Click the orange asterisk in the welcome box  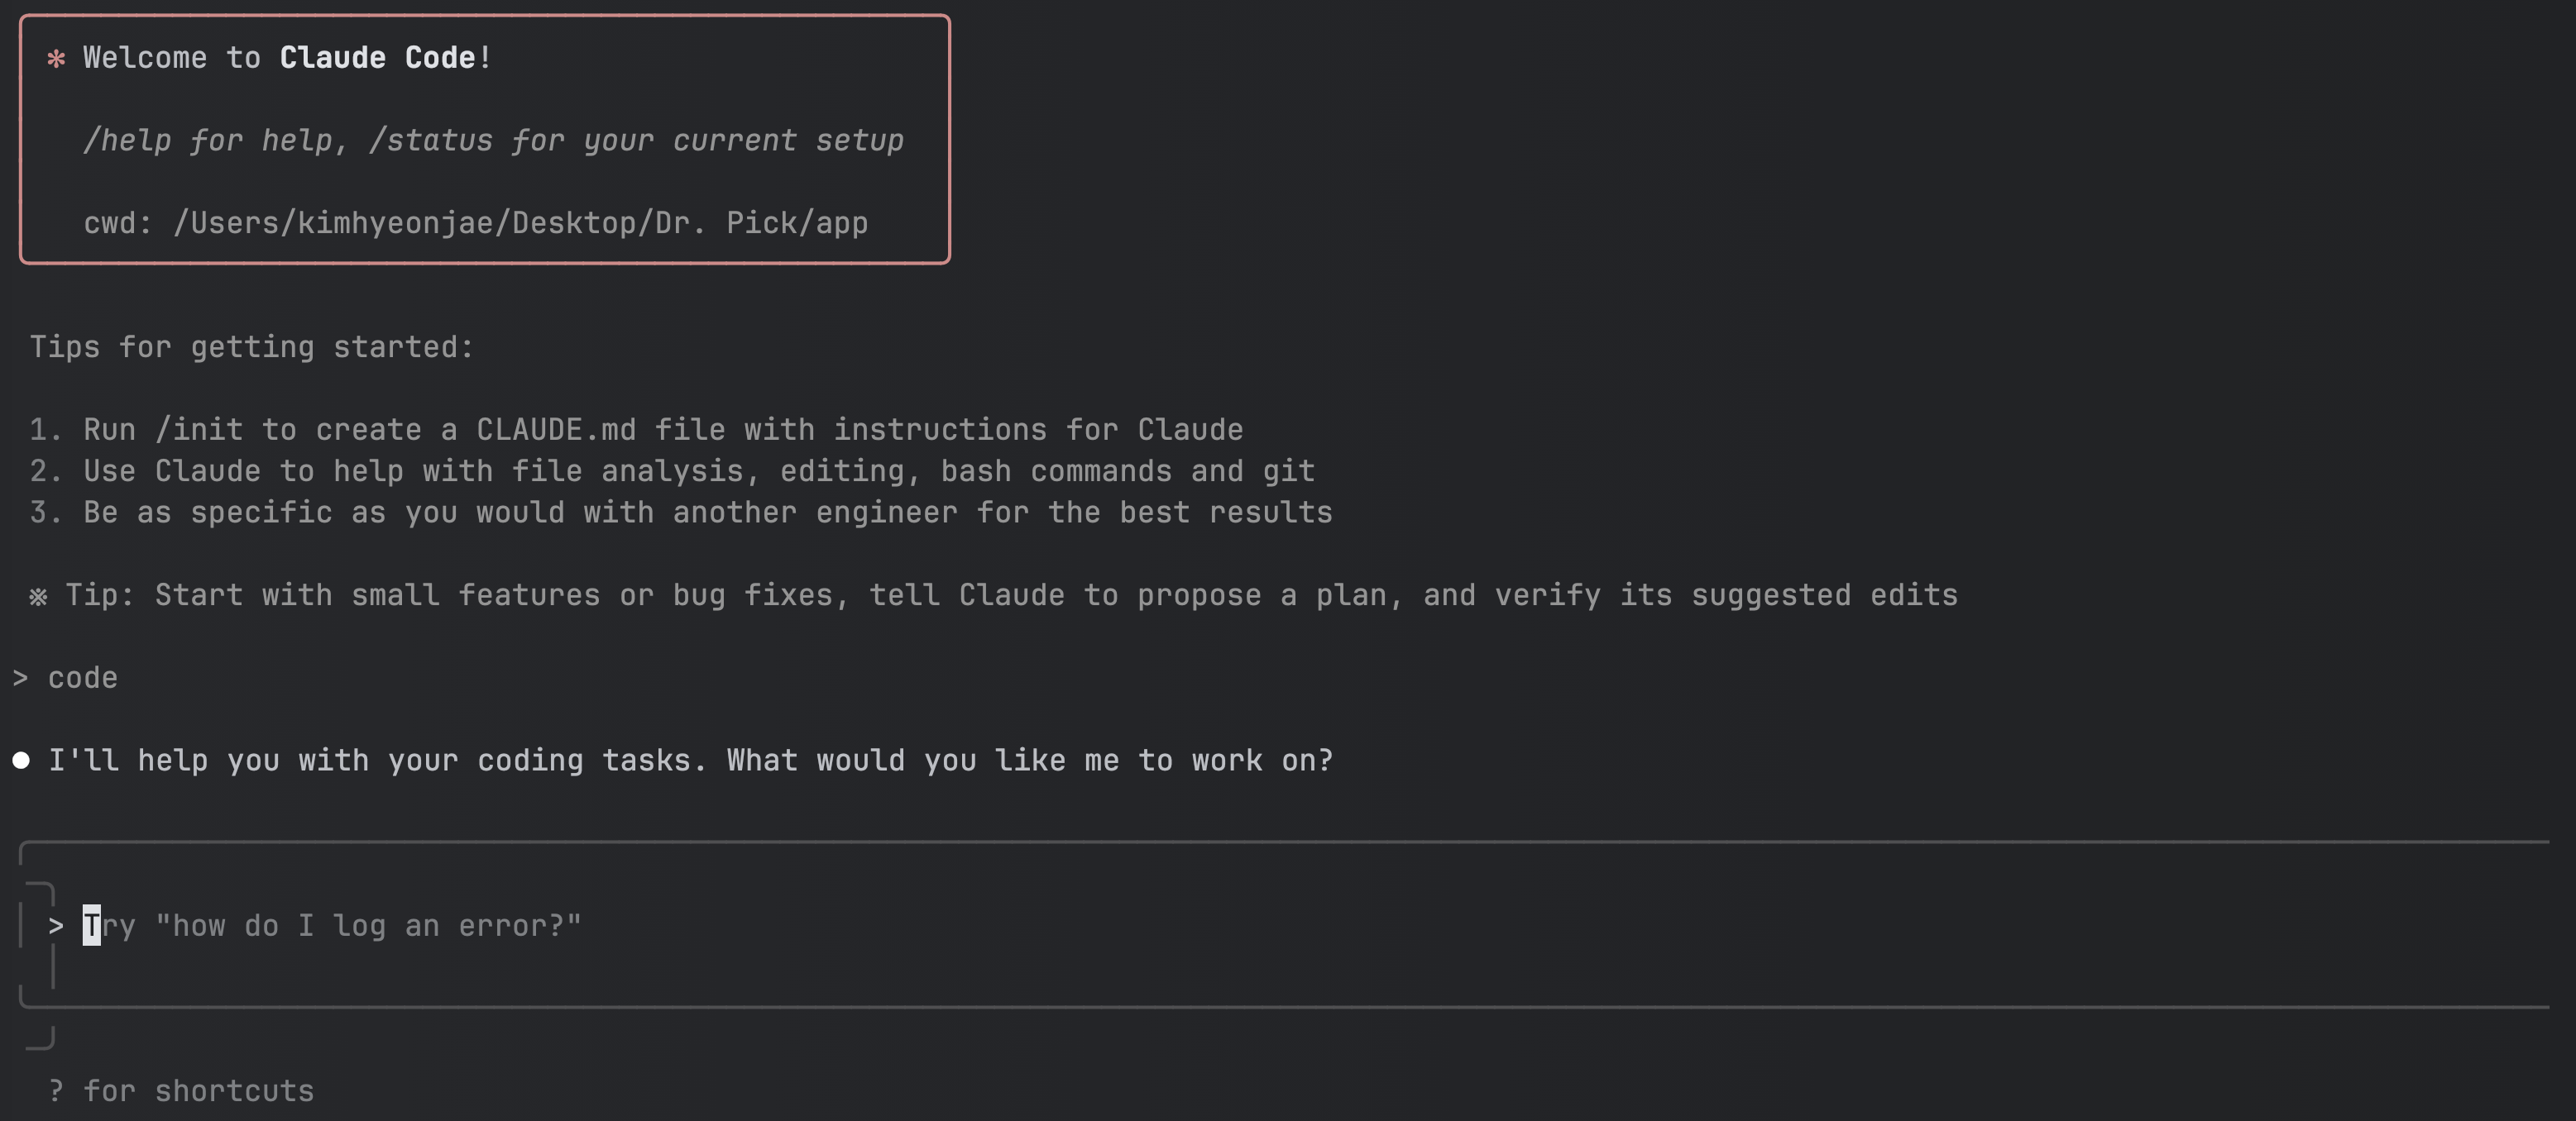pos(56,59)
